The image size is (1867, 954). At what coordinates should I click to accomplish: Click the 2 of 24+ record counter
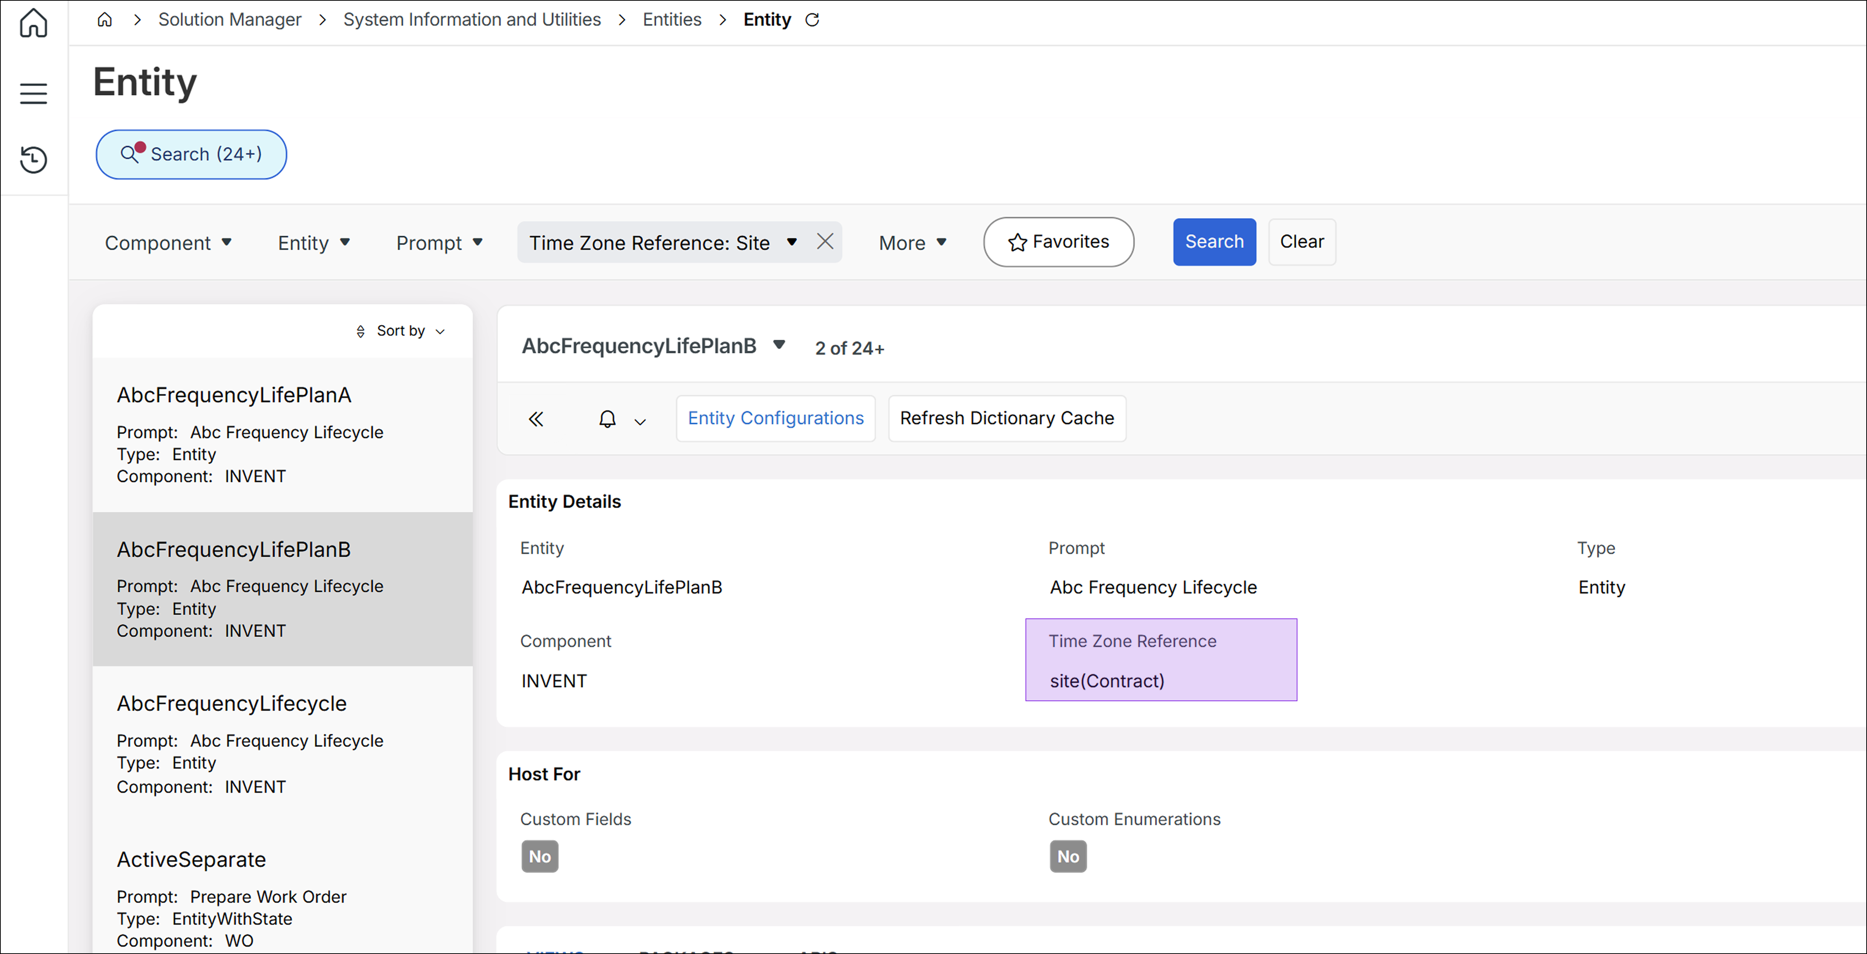(850, 348)
